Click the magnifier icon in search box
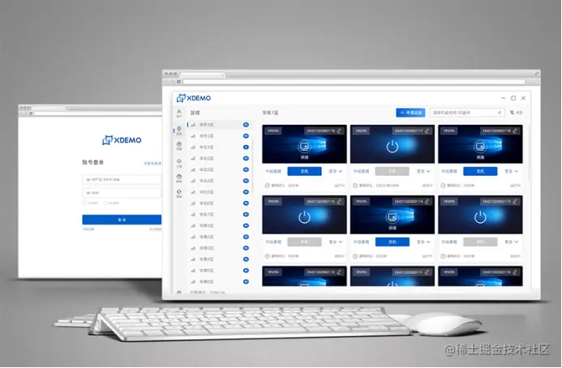The width and height of the screenshot is (562, 368). pos(500,113)
